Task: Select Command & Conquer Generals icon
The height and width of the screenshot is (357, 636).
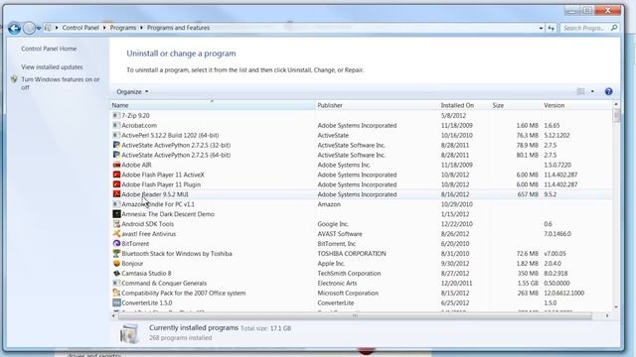Action: pos(116,283)
